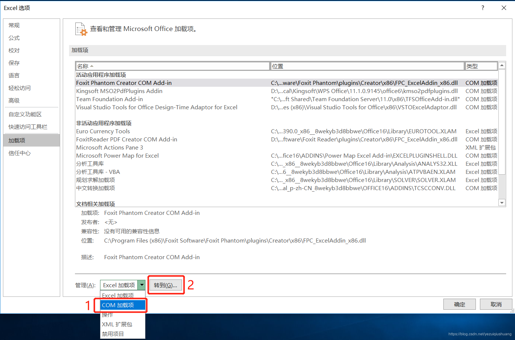Select the 中文转换加载项 row
Screen dimensions: 515x340
click(x=286, y=188)
